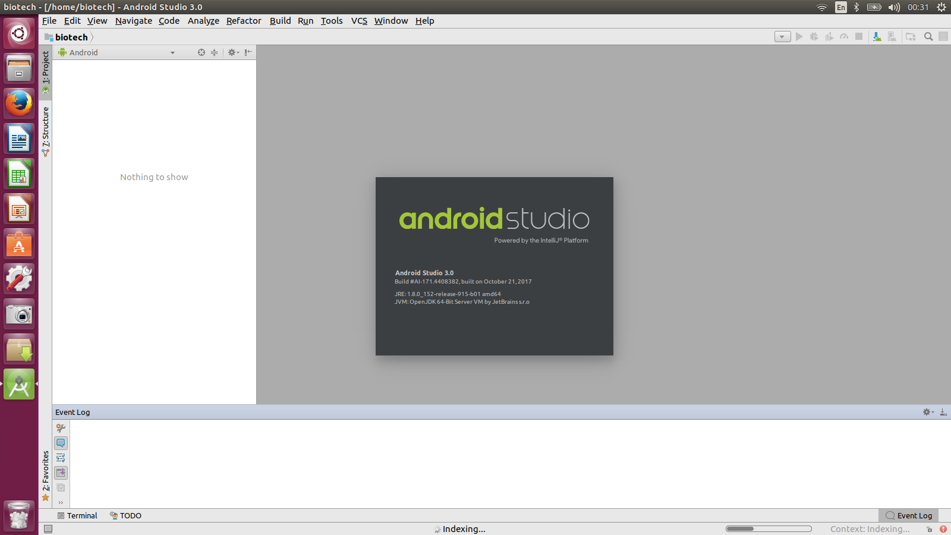Open the Code menu

point(169,21)
